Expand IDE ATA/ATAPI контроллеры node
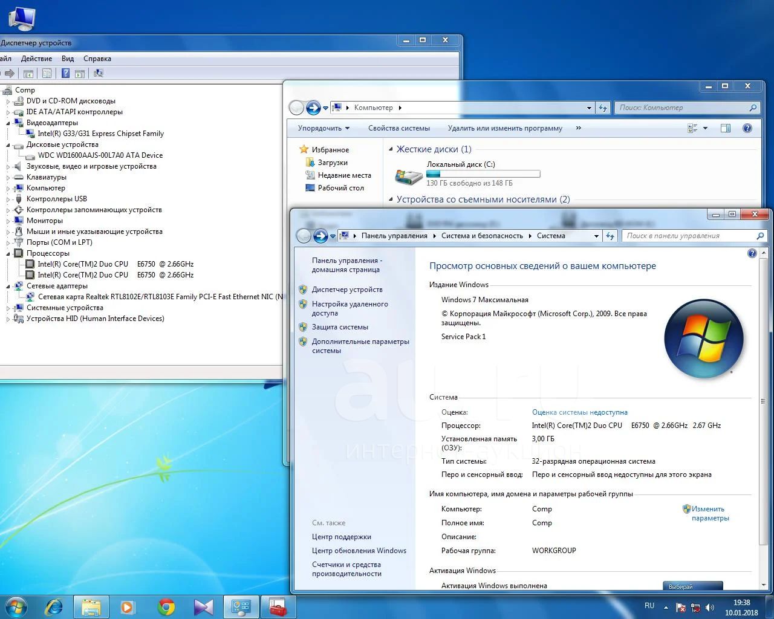The width and height of the screenshot is (774, 619). 8,112
